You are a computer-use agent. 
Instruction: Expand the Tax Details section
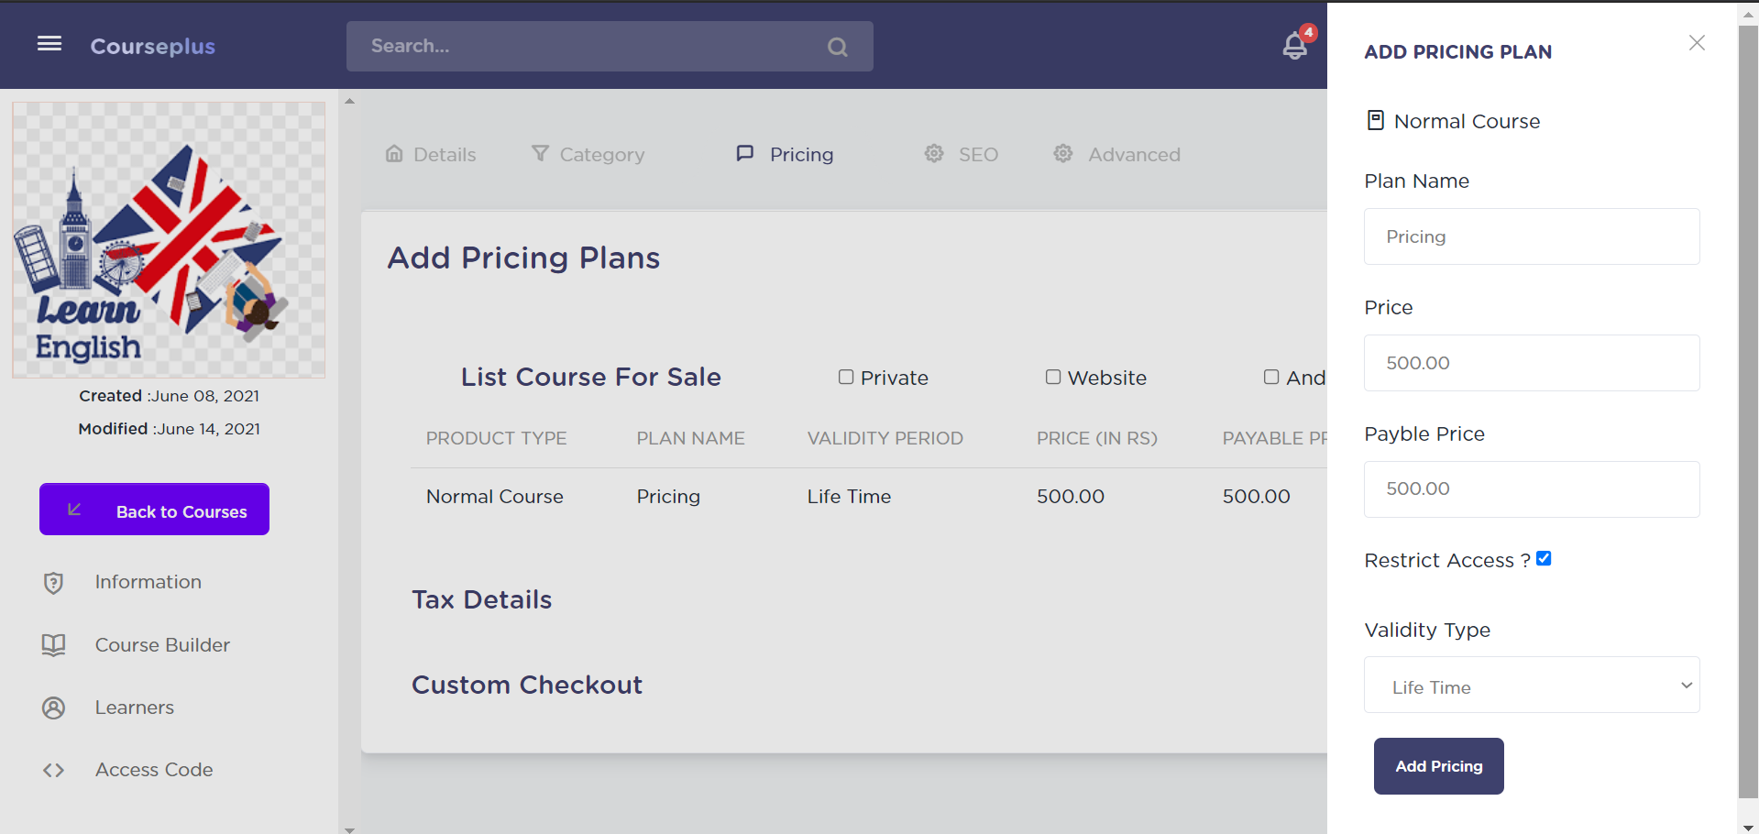[481, 599]
